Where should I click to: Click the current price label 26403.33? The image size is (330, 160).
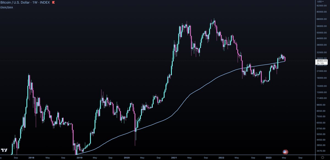321,61
